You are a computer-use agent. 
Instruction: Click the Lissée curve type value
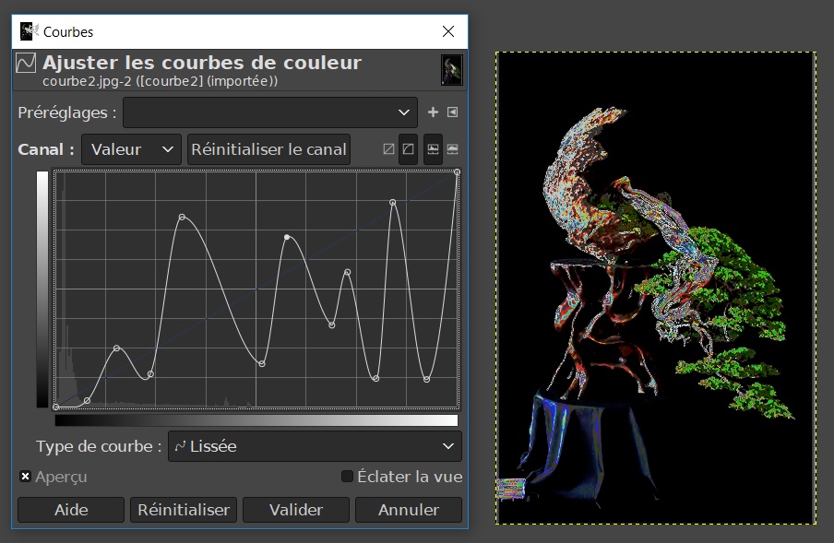213,446
